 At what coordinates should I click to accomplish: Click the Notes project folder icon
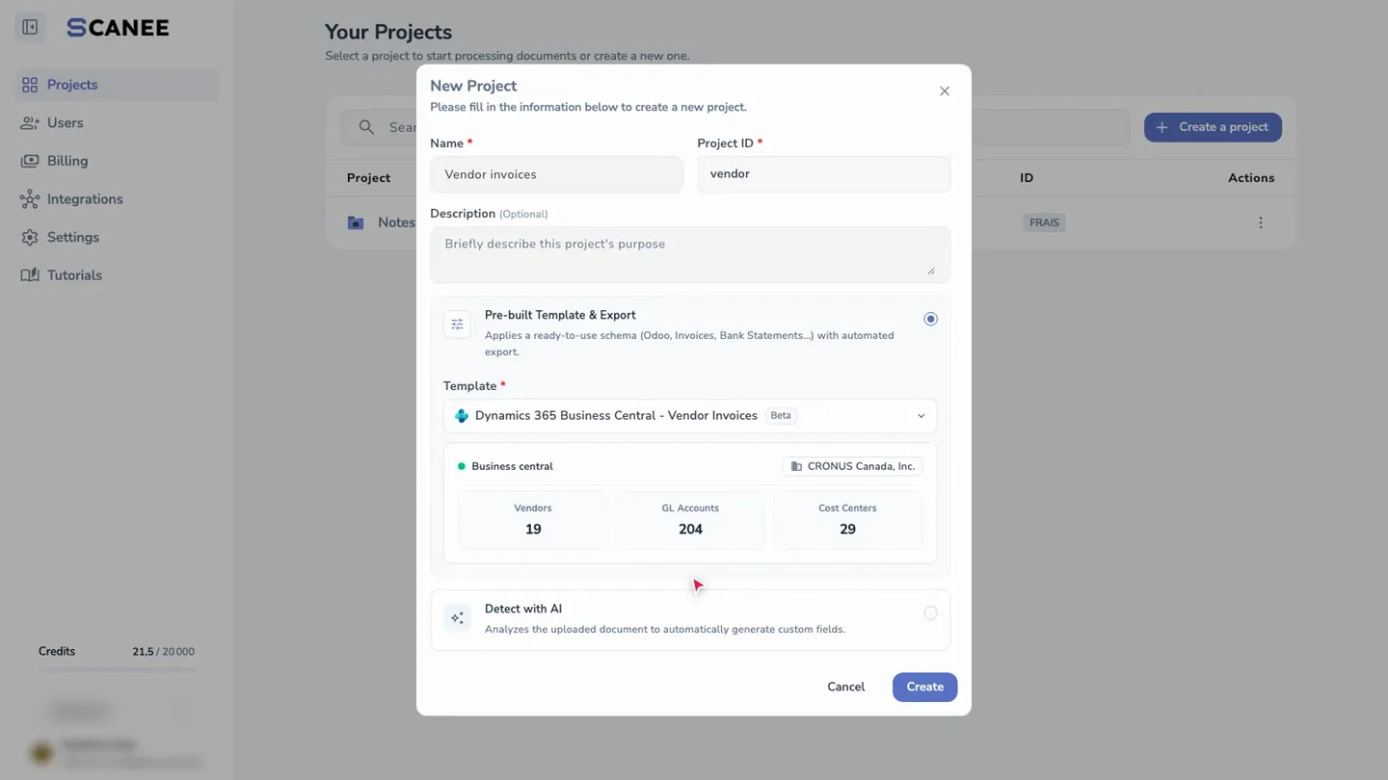[356, 222]
